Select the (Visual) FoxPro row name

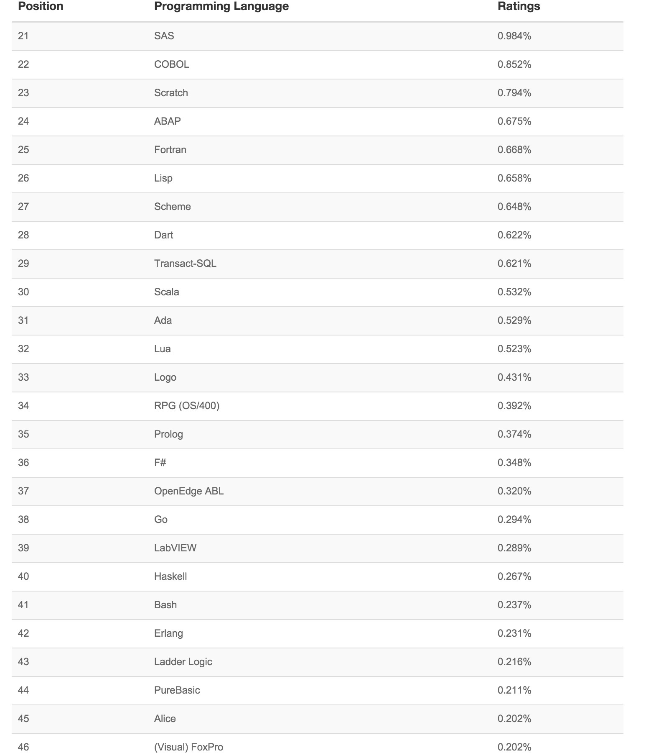[188, 747]
